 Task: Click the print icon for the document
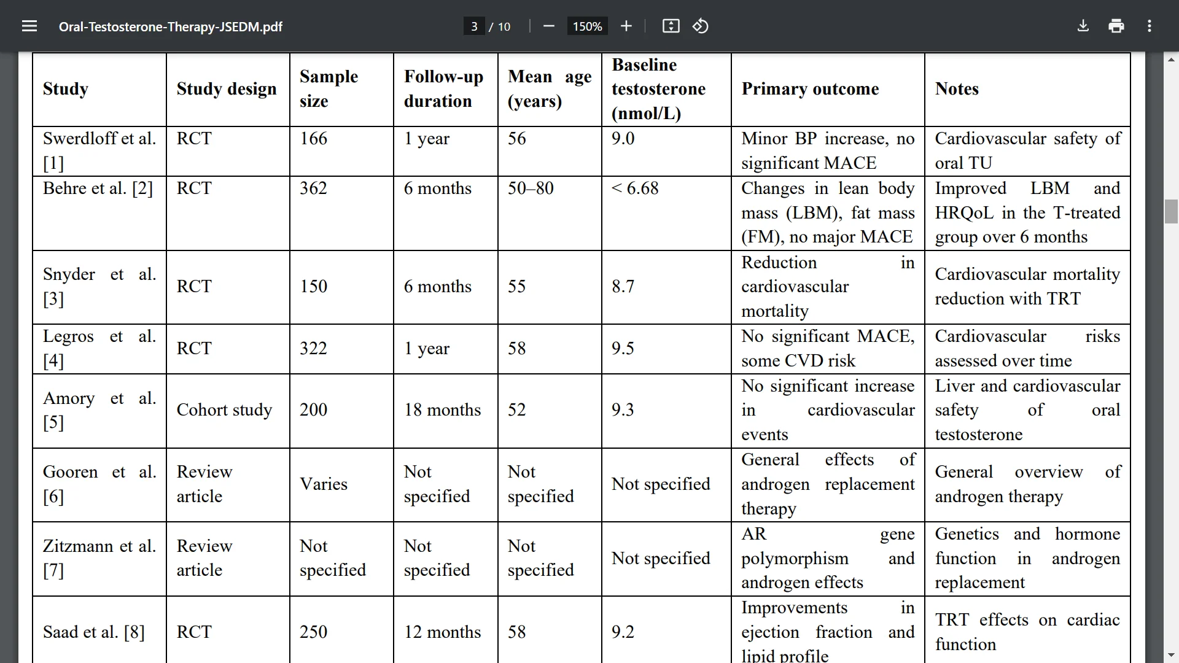tap(1118, 26)
